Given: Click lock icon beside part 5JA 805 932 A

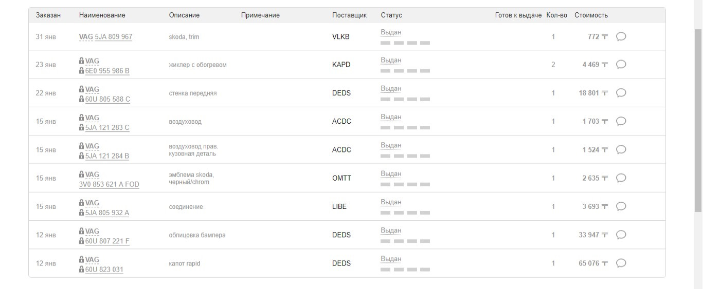Looking at the screenshot, I should click(x=81, y=213).
